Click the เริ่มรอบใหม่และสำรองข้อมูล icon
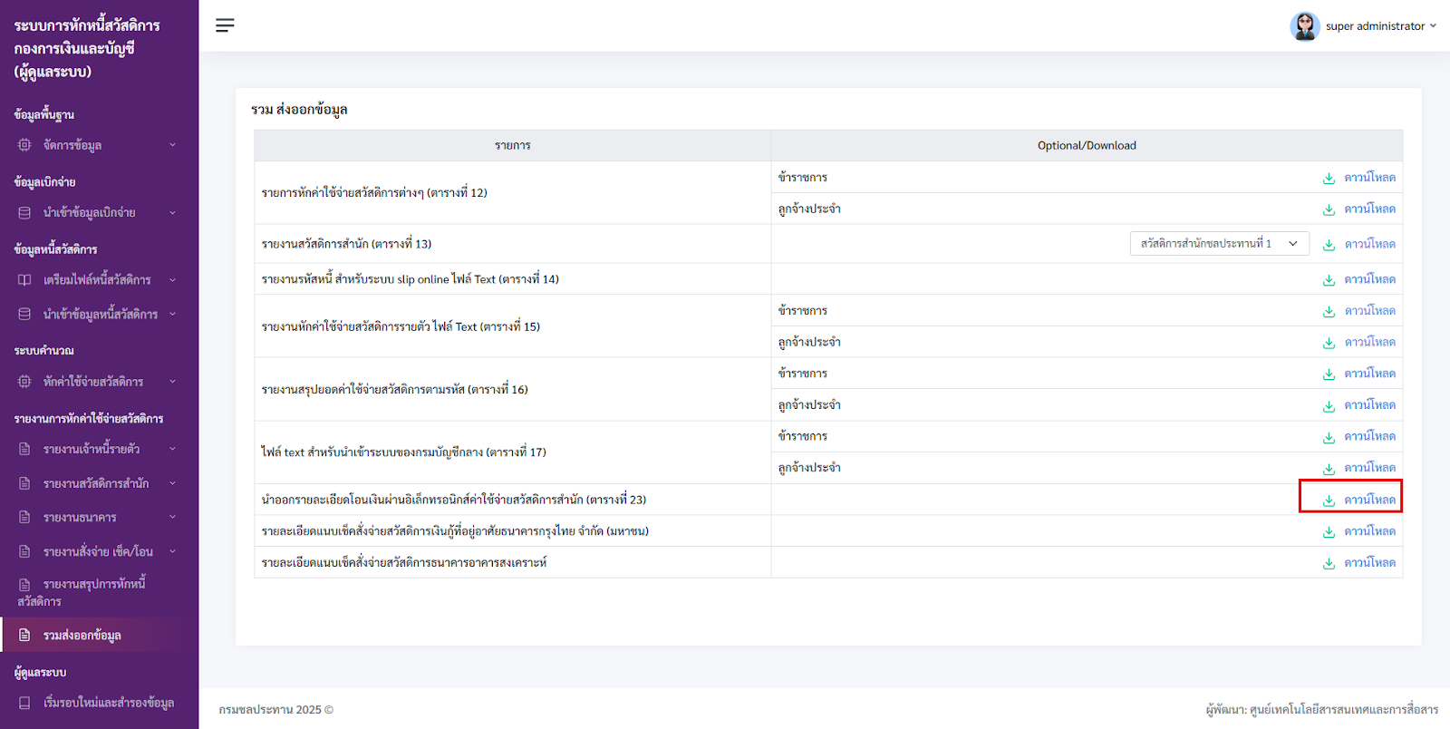 tap(24, 703)
